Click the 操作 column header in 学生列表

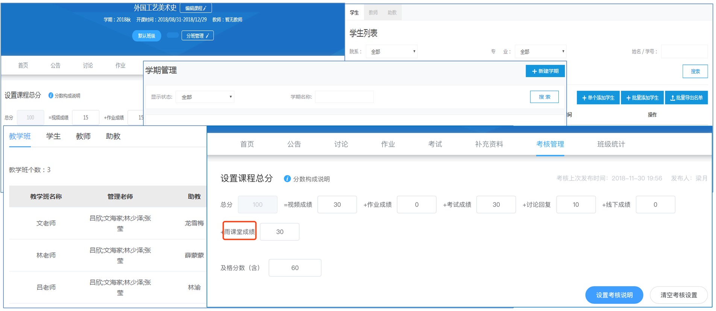tap(652, 115)
